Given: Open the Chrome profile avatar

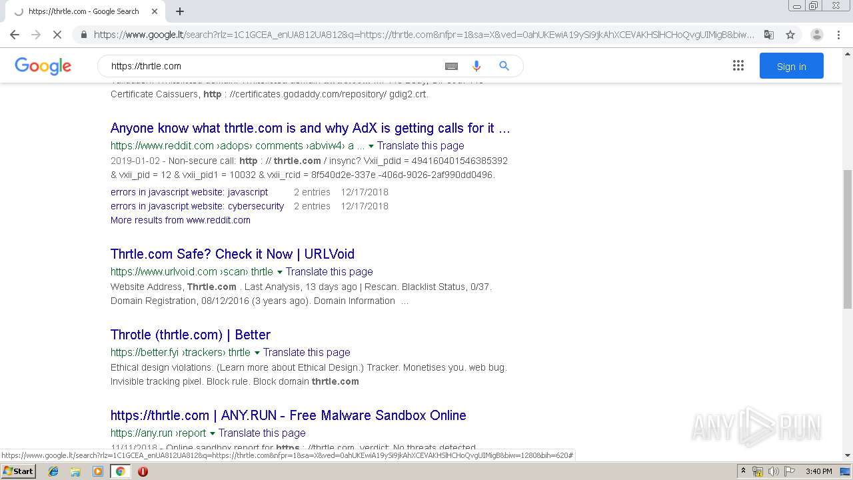Looking at the screenshot, I should click(816, 35).
